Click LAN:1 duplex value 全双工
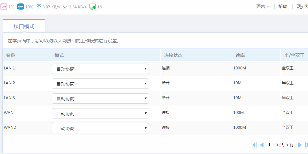The width and height of the screenshot is (308, 154). click(288, 68)
